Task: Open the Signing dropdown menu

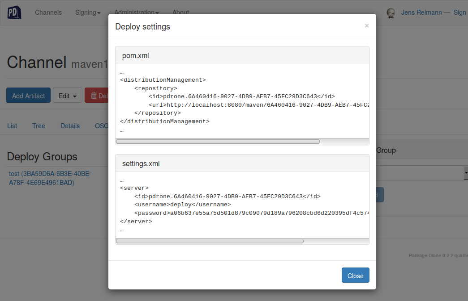Action: (88, 13)
